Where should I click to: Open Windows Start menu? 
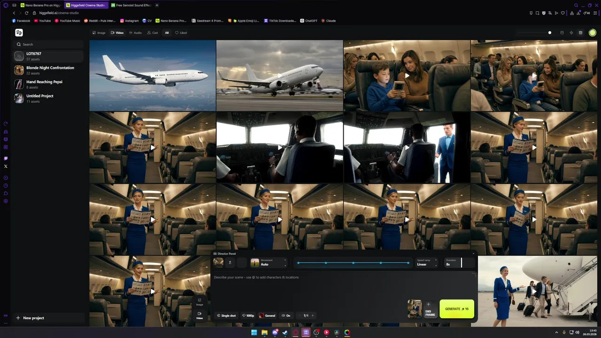click(x=254, y=332)
